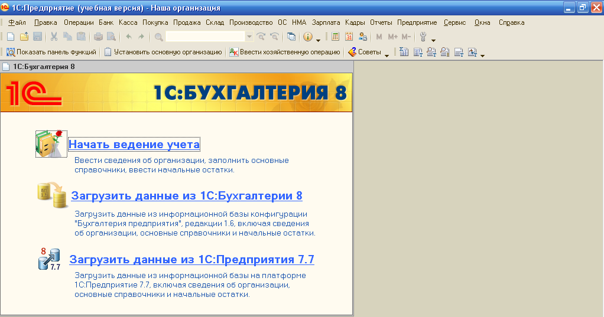
Task: Click the Советы button
Action: point(365,52)
